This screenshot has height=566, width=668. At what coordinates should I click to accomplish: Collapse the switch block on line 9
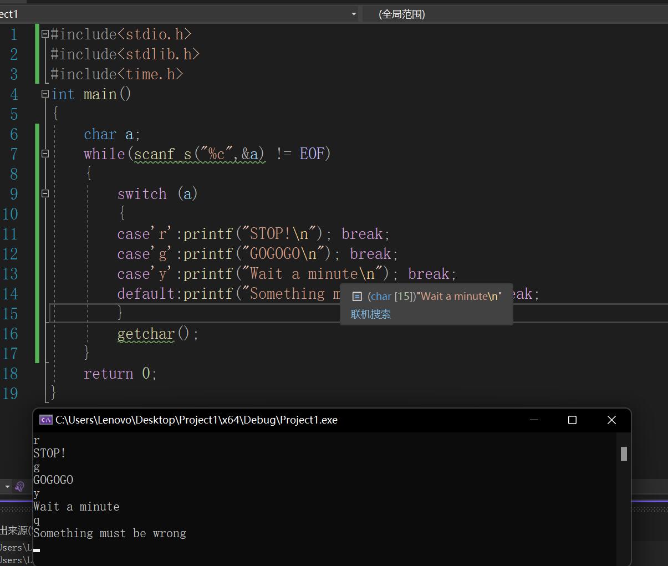click(x=45, y=194)
